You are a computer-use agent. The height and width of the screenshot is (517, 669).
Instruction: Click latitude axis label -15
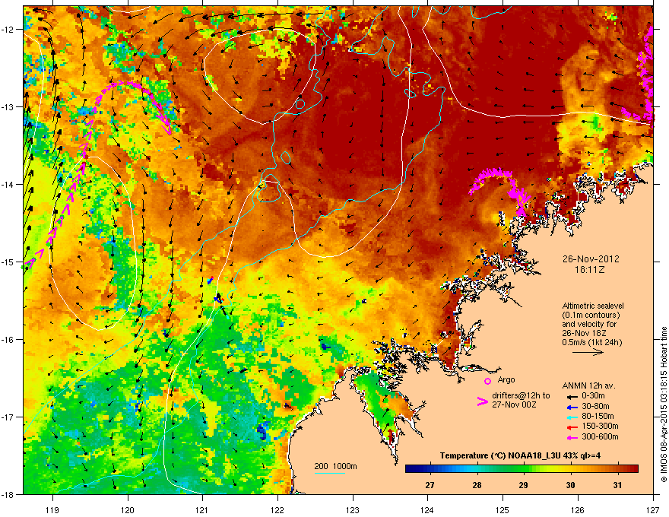click(x=8, y=262)
